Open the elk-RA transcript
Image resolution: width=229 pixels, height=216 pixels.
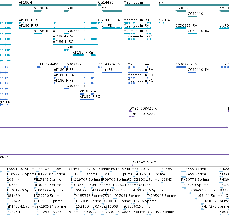(x=194, y=23)
